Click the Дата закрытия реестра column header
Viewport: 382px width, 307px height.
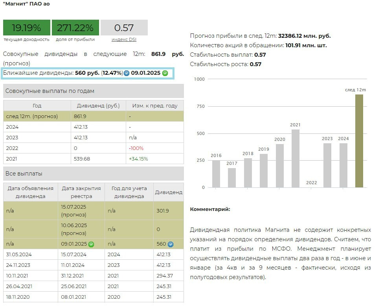81,192
